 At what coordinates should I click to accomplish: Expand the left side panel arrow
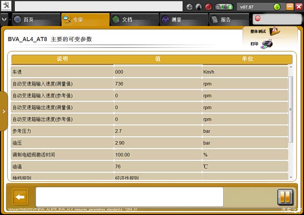pyautogui.click(x=4, y=111)
